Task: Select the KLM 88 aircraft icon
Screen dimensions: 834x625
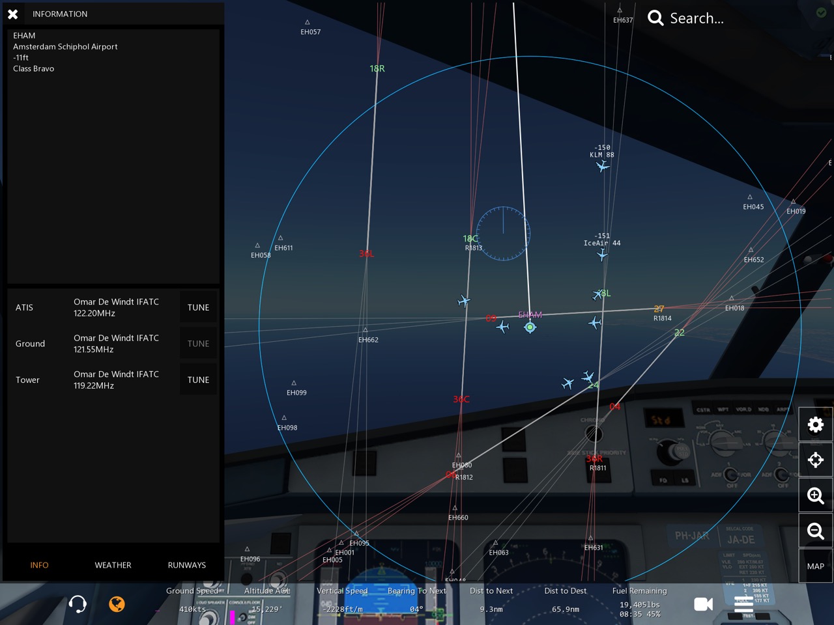Action: pyautogui.click(x=603, y=166)
